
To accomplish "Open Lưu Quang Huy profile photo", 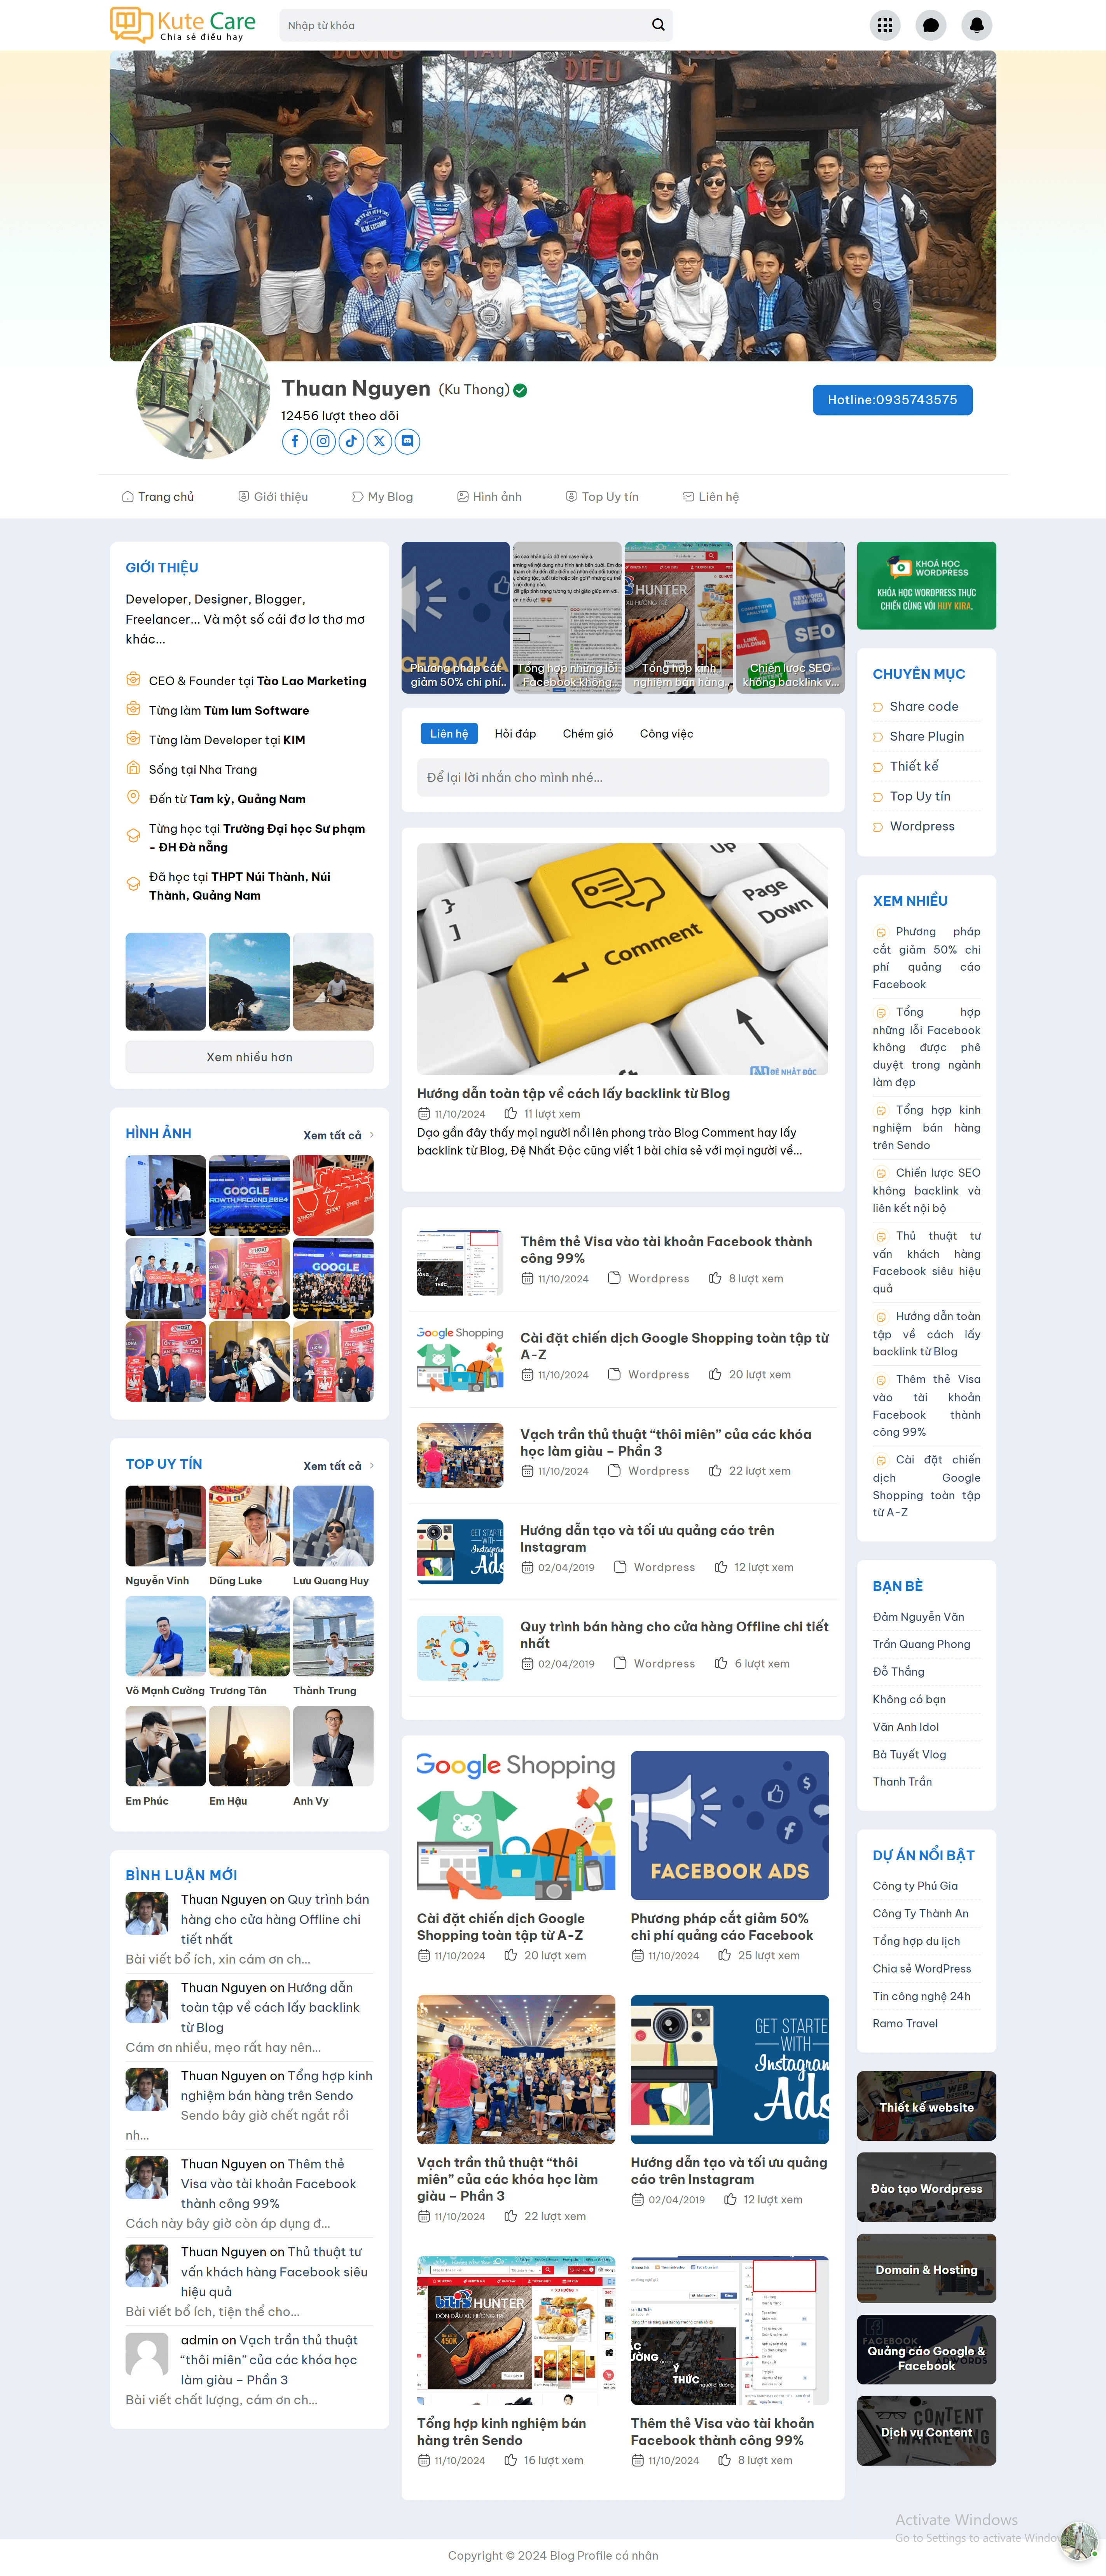I will pyautogui.click(x=333, y=1526).
